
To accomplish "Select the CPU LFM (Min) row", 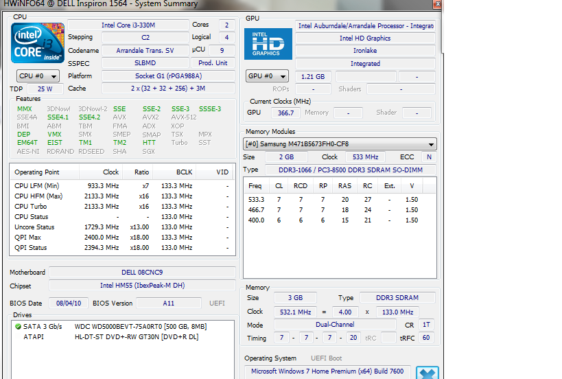I will (122, 186).
